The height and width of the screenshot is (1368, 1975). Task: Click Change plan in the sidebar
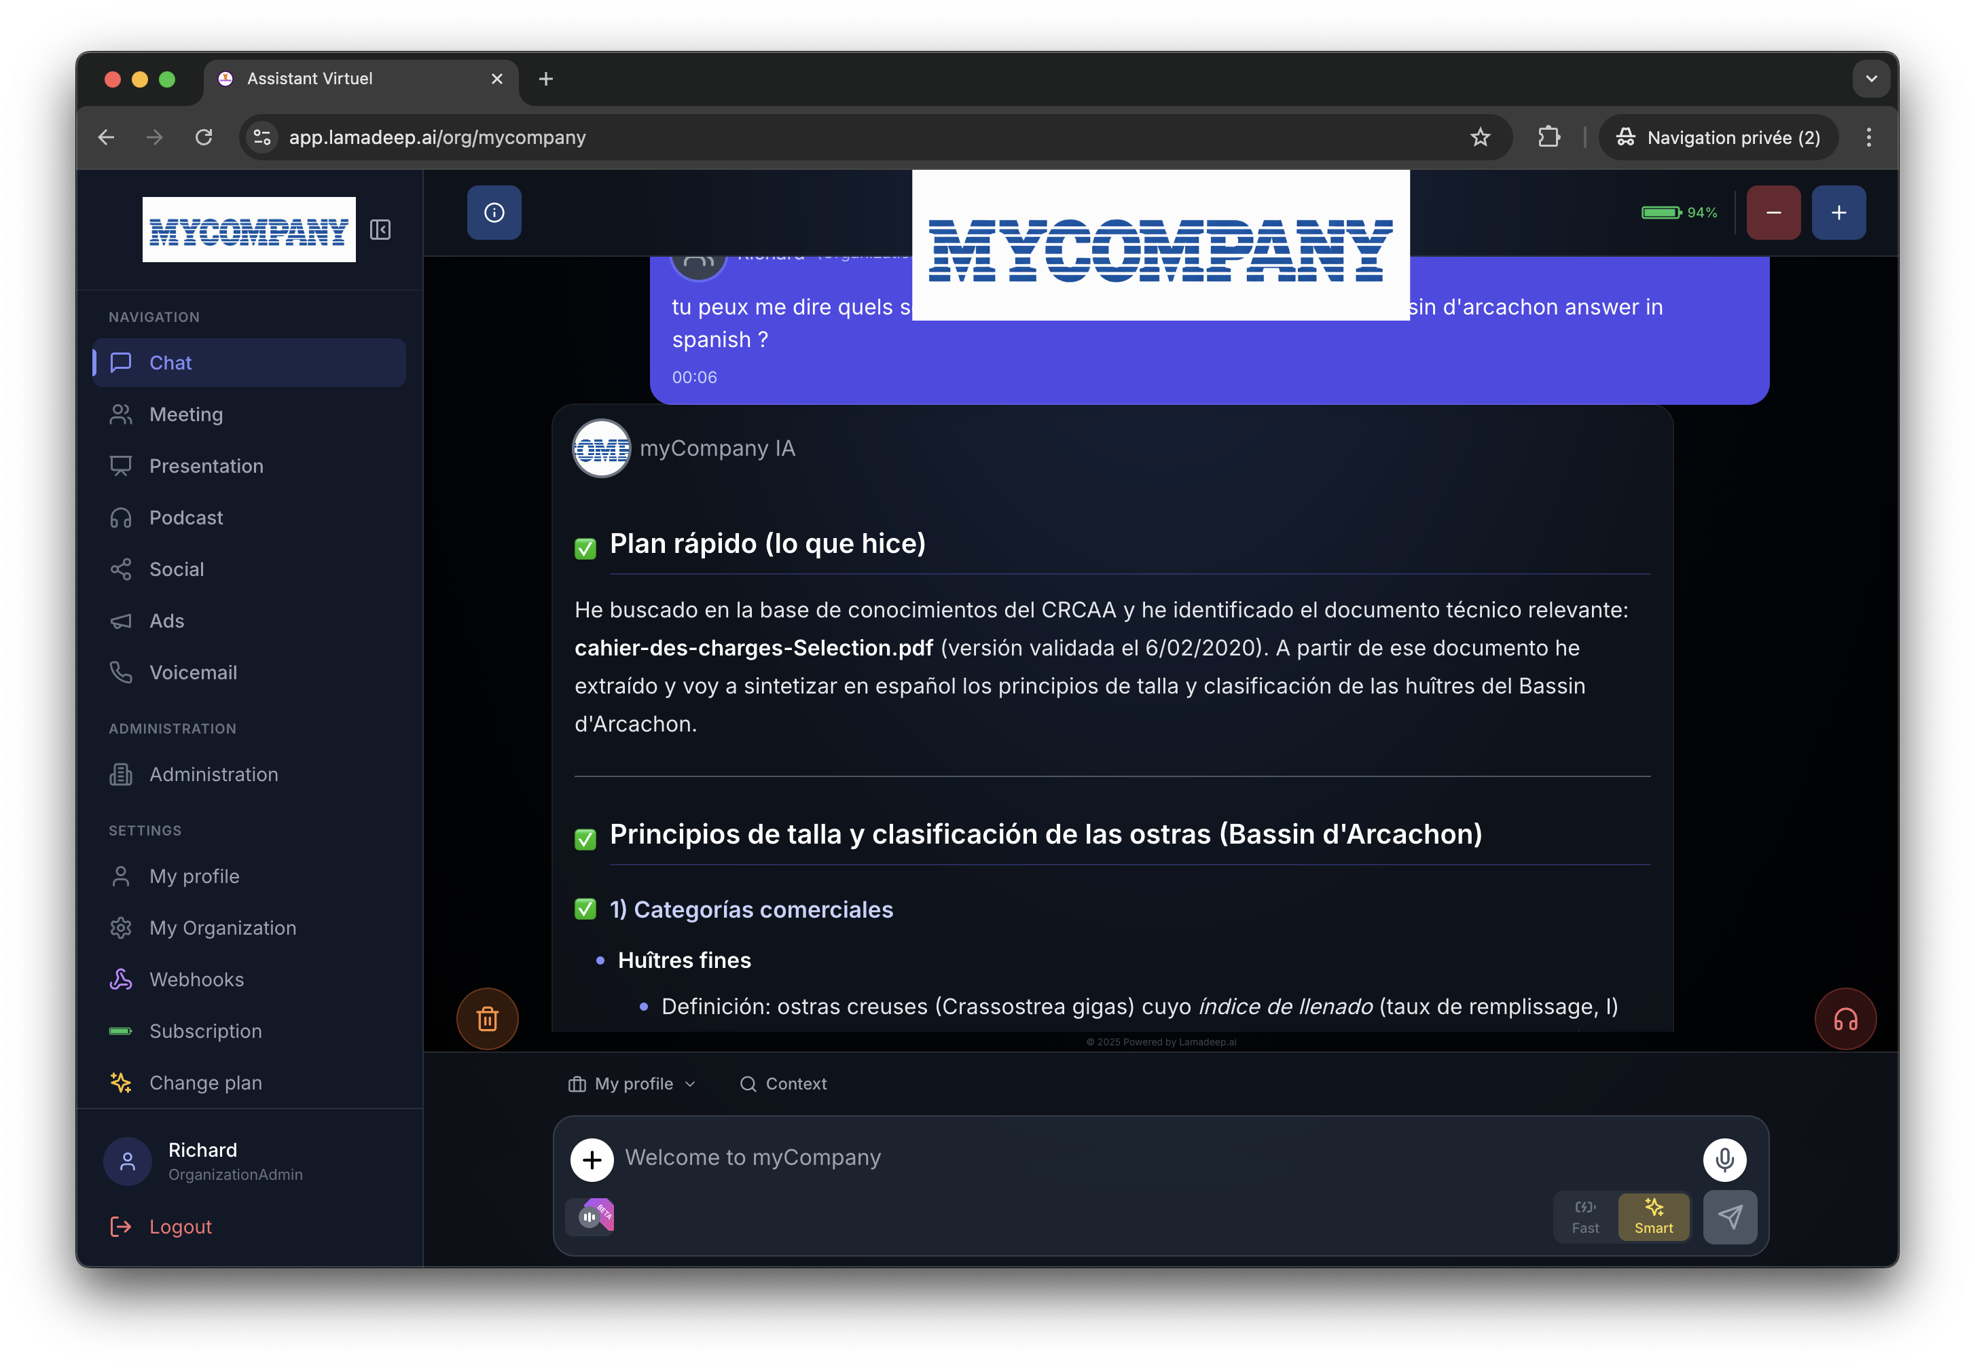206,1083
